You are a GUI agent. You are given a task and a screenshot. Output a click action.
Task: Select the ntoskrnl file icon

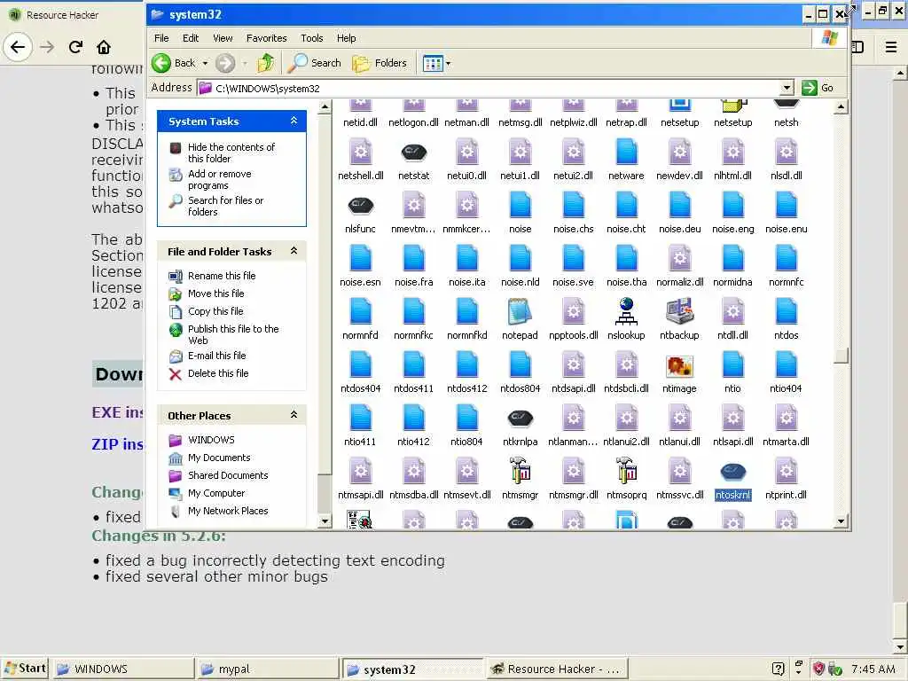(x=732, y=473)
